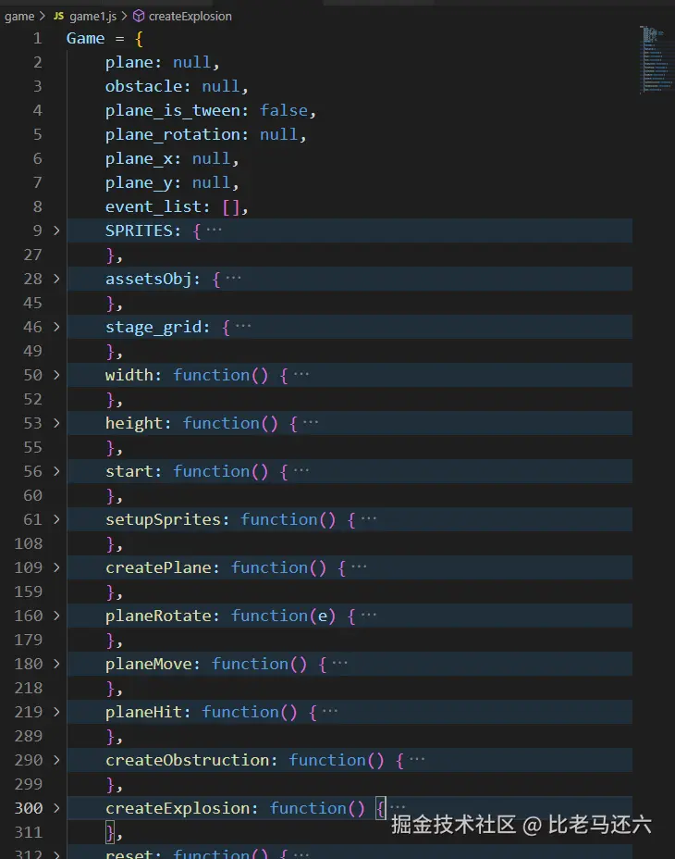Click the game1.js breadcrumb item
This screenshot has height=859, width=675.
tap(92, 17)
